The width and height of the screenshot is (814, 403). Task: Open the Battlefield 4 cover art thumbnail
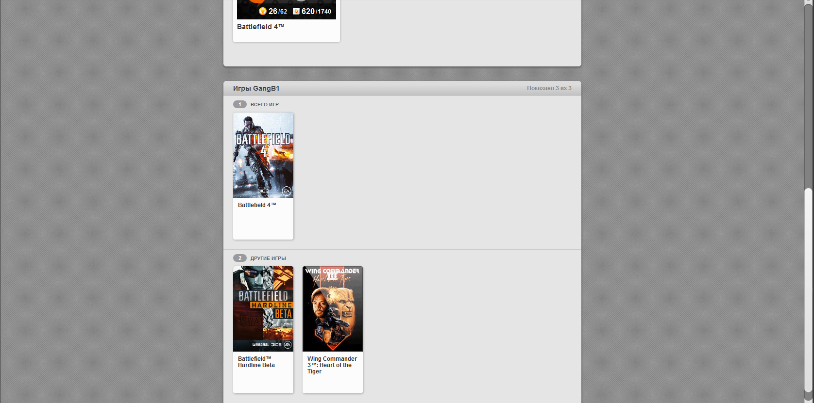coord(263,155)
